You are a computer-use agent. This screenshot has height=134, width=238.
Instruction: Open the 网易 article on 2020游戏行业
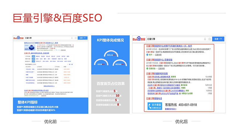[x=166, y=91]
